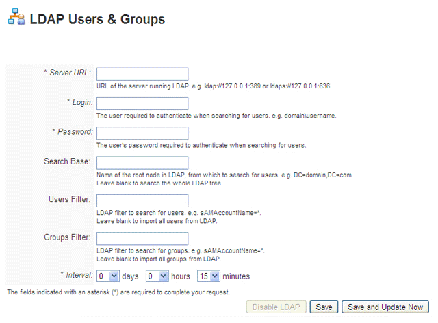Click 'Leave blank to search the whole LDAP tree'

pyautogui.click(x=159, y=183)
